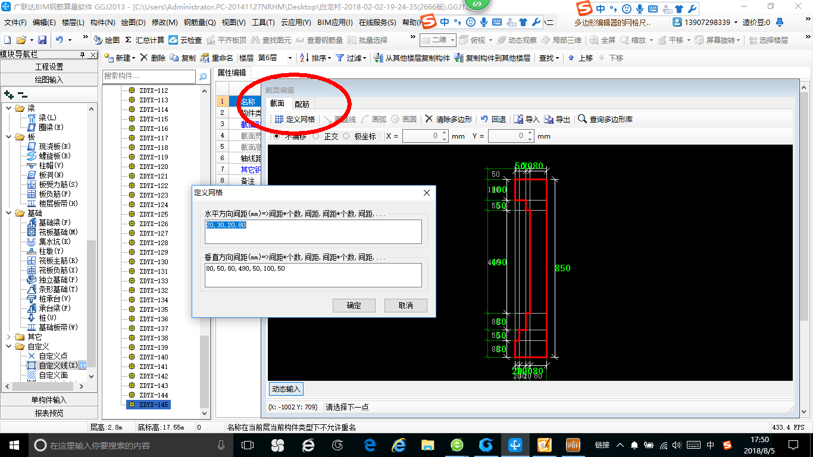
Task: Click Internet Explorer taskbar icon
Action: [398, 445]
